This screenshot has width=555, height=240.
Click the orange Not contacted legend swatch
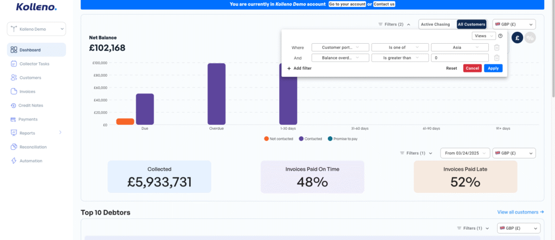click(267, 139)
